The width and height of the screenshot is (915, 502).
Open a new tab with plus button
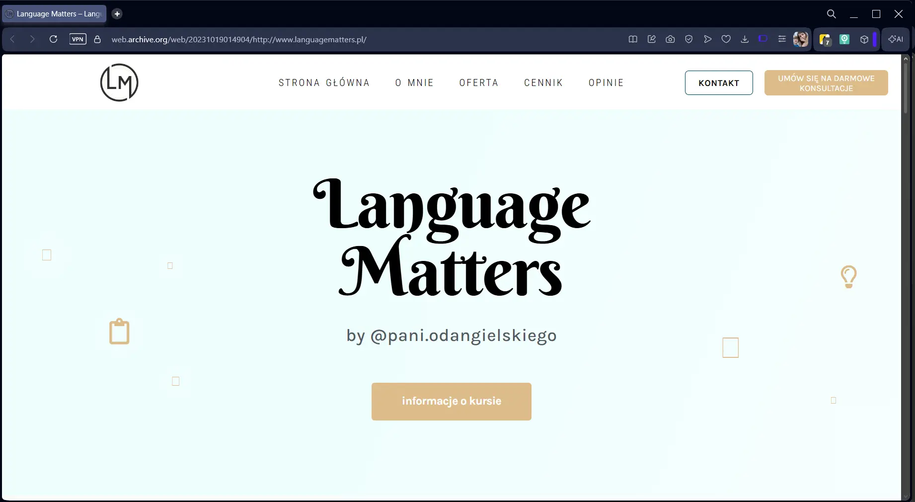coord(117,14)
